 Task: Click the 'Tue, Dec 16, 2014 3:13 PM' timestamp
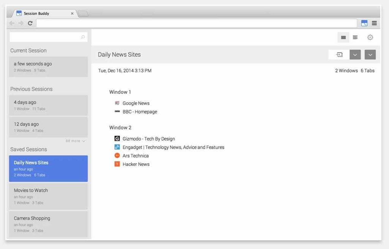click(125, 71)
